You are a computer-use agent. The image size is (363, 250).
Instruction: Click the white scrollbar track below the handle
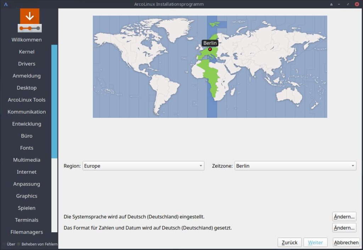point(54,195)
